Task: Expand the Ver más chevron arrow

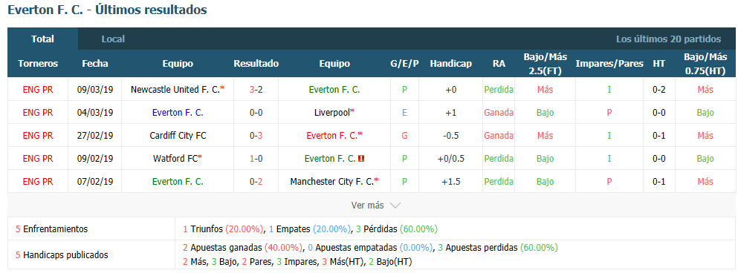Action: tap(395, 205)
